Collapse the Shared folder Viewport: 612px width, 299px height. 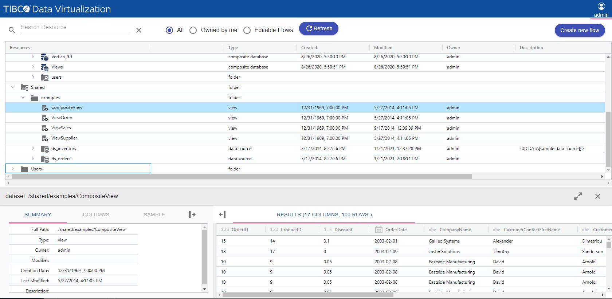click(x=13, y=87)
